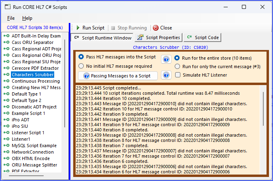This screenshot has height=181, width=273.
Task: Click the help icon beside Simulate HL7 Listener
Action: point(166,75)
